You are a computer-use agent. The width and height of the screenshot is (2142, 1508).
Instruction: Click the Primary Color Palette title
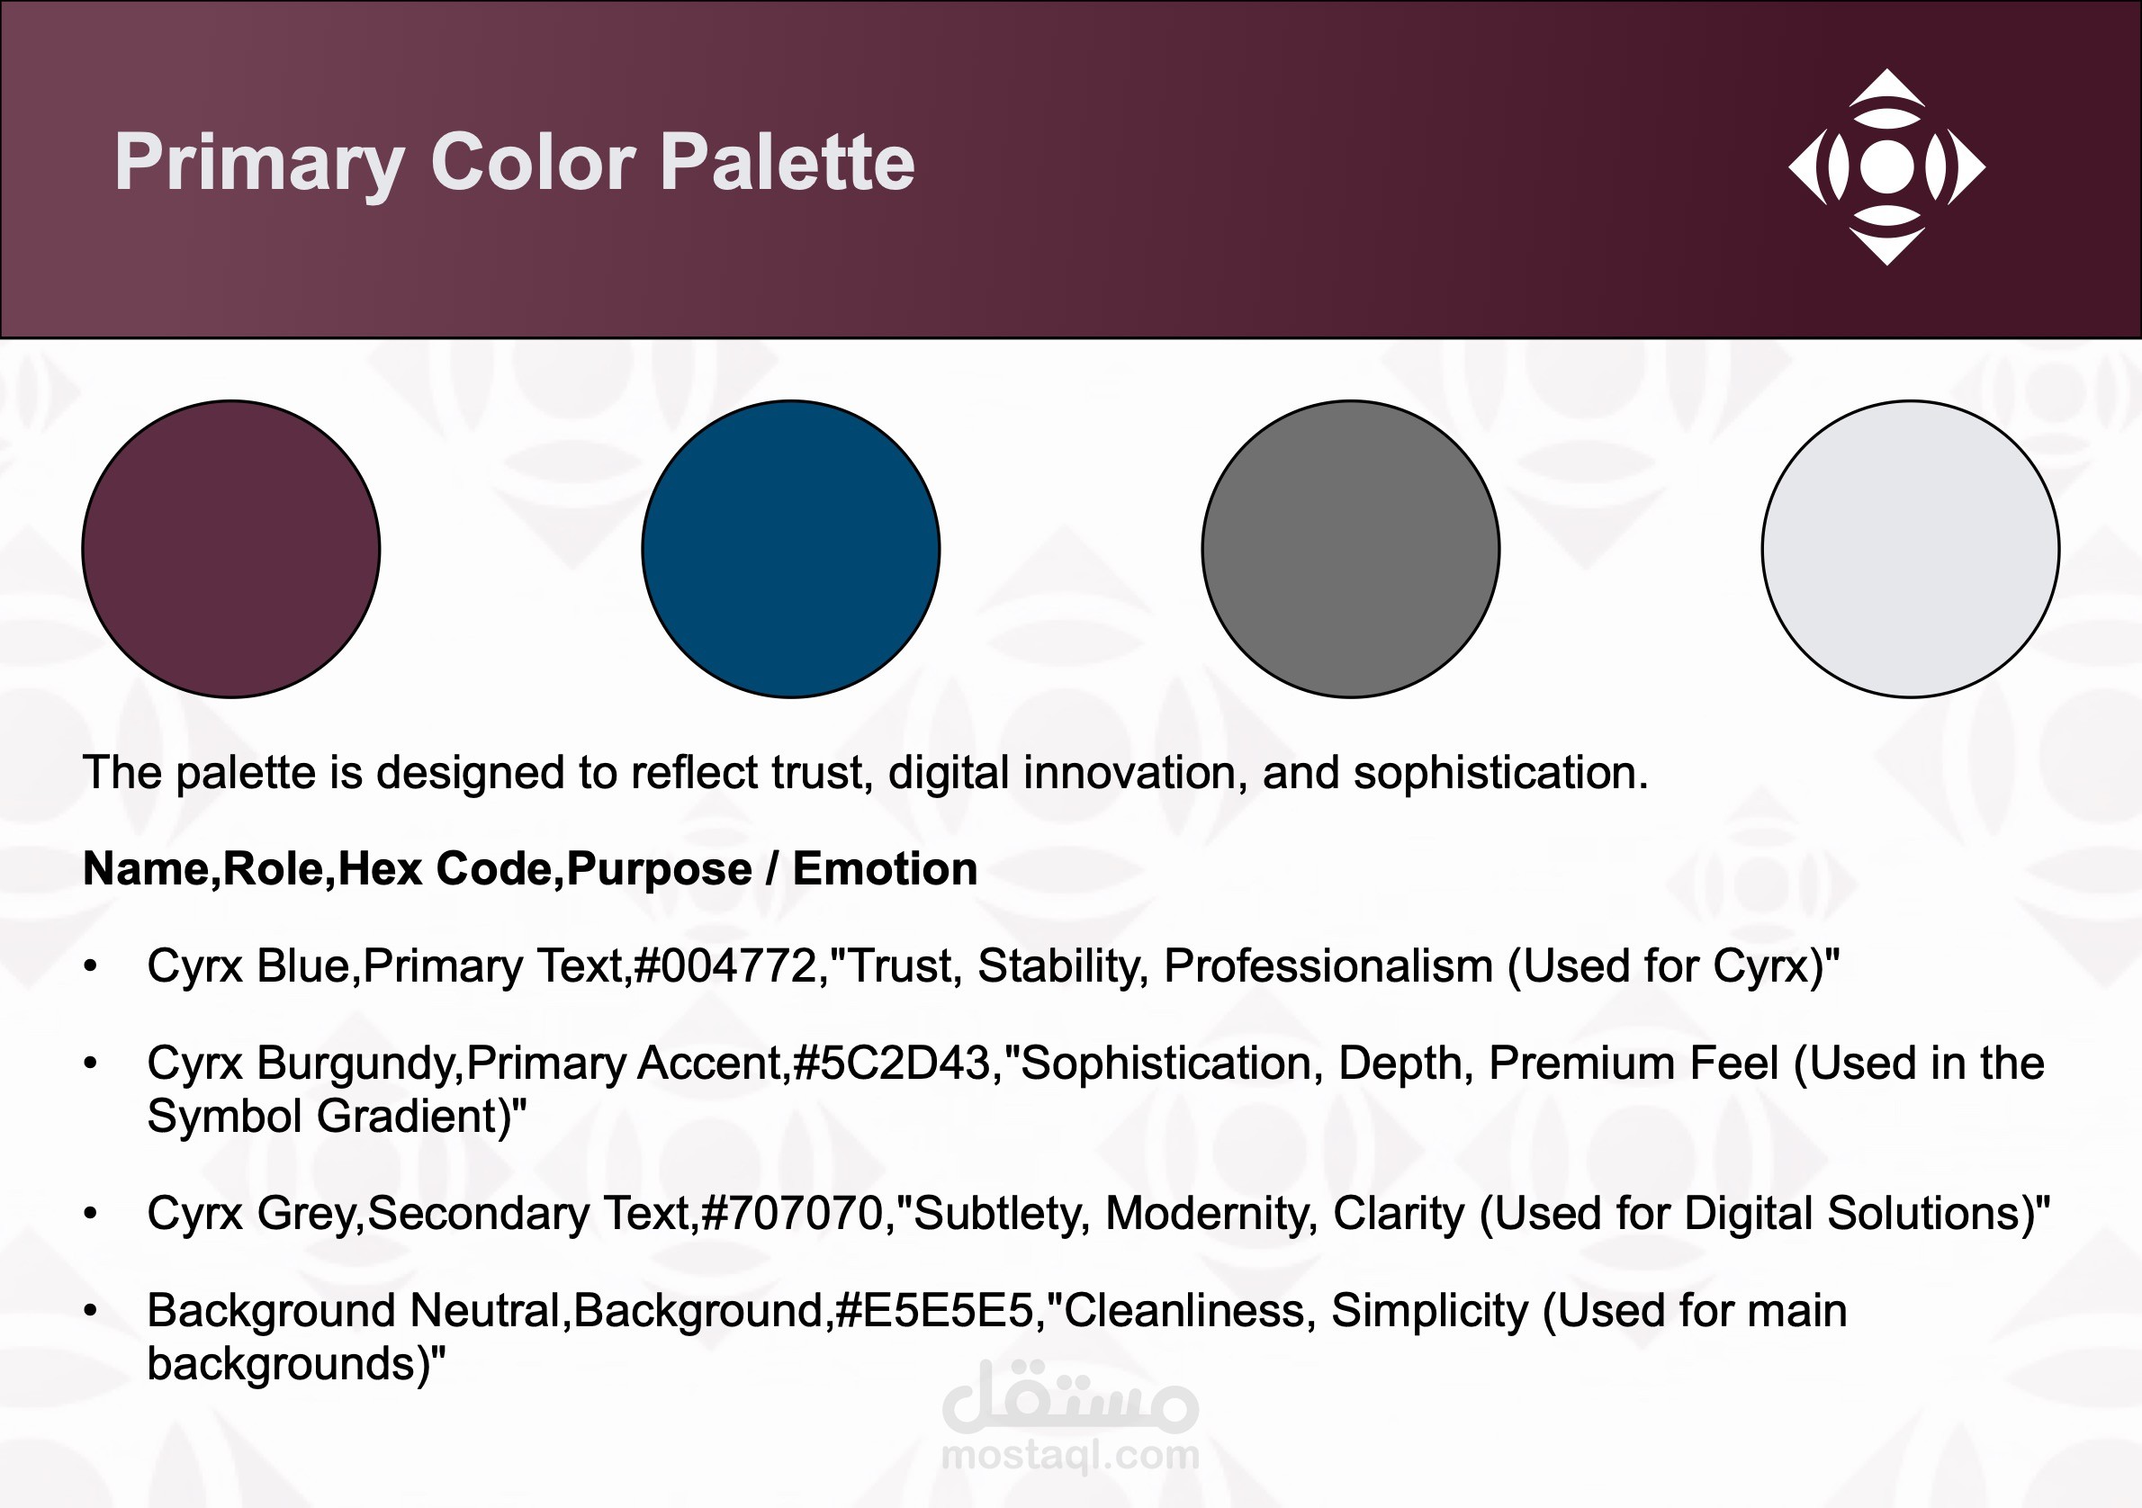tap(514, 162)
